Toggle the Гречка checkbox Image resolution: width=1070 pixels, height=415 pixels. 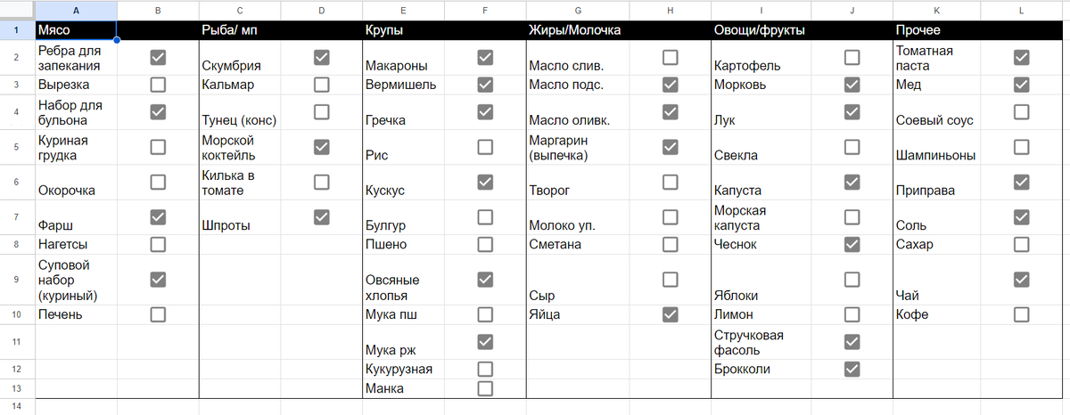point(485,112)
